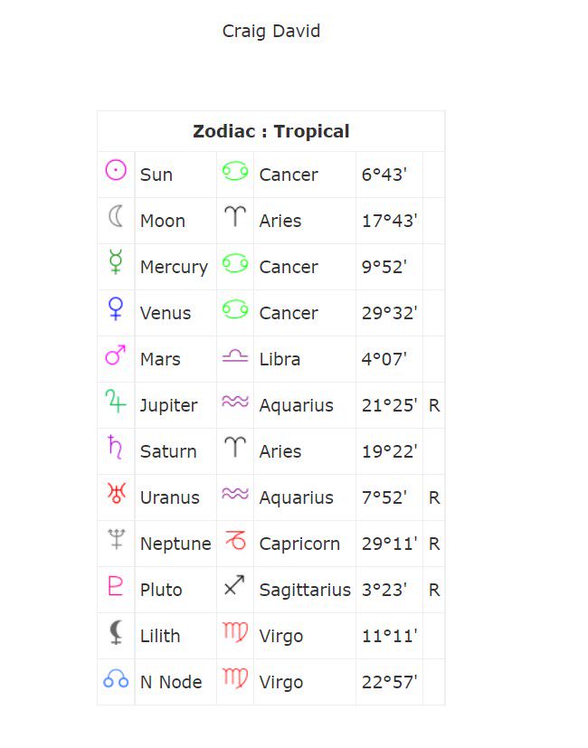Select the red Capricorn sign glyph
Viewport: 588px width, 748px height.
(235, 540)
